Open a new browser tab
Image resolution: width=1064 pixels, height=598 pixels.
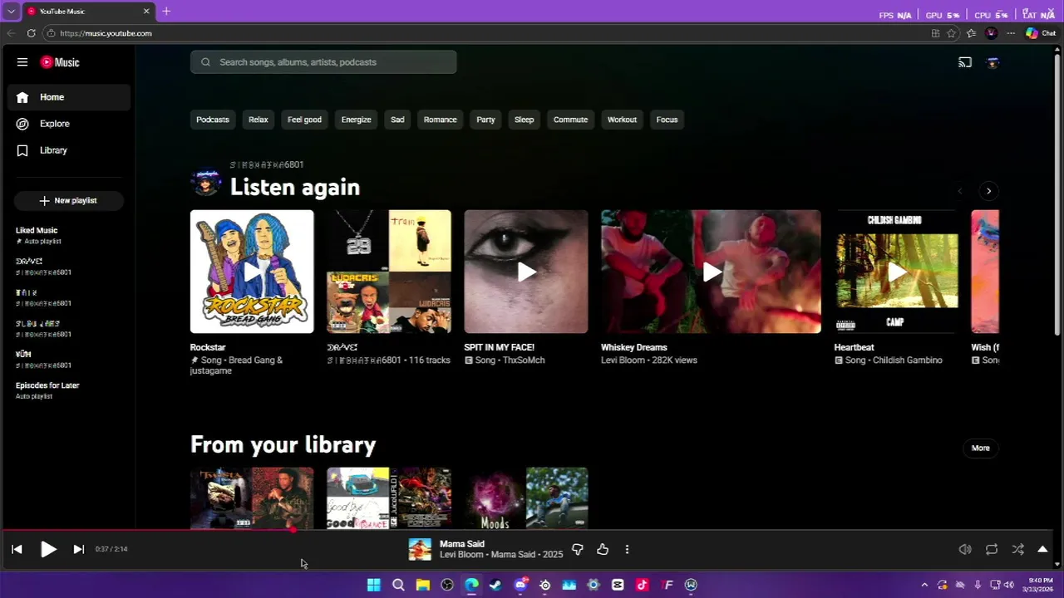(166, 11)
